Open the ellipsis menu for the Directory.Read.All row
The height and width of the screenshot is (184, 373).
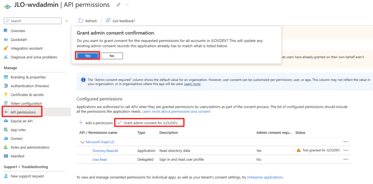[x=346, y=150]
